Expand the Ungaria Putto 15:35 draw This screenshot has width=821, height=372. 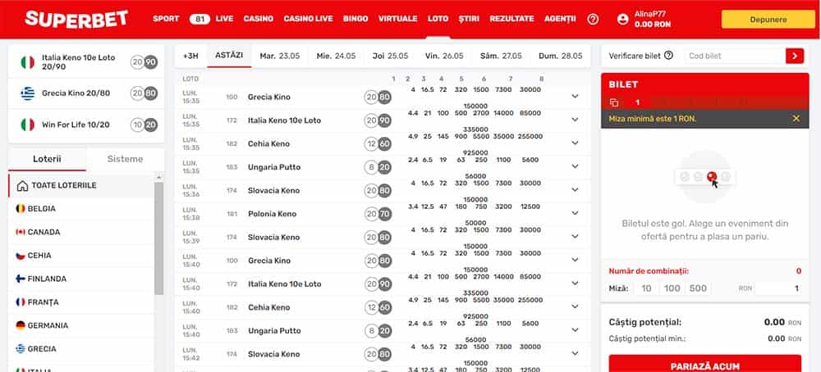[x=575, y=166]
